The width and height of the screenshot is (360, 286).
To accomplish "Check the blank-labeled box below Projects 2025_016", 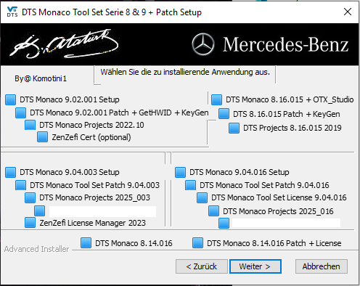I will pos(224,223).
